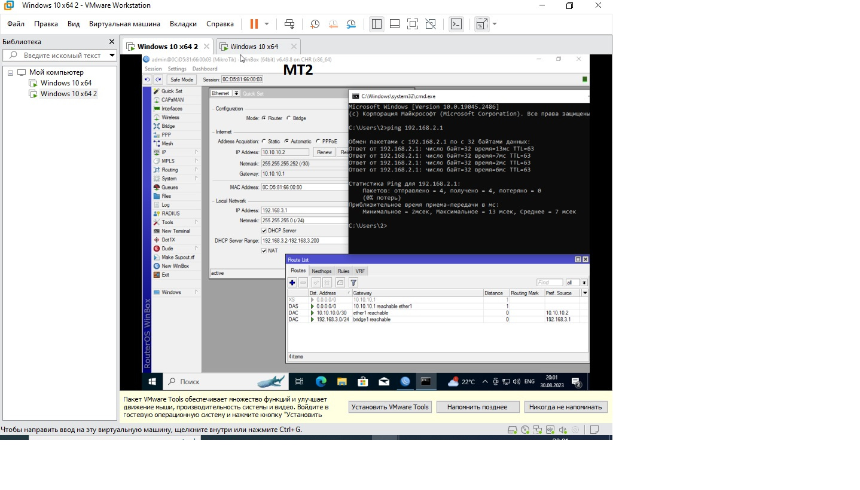Open Microsoft Store from the guest taskbar
Image resolution: width=860 pixels, height=490 pixels.
(x=362, y=381)
